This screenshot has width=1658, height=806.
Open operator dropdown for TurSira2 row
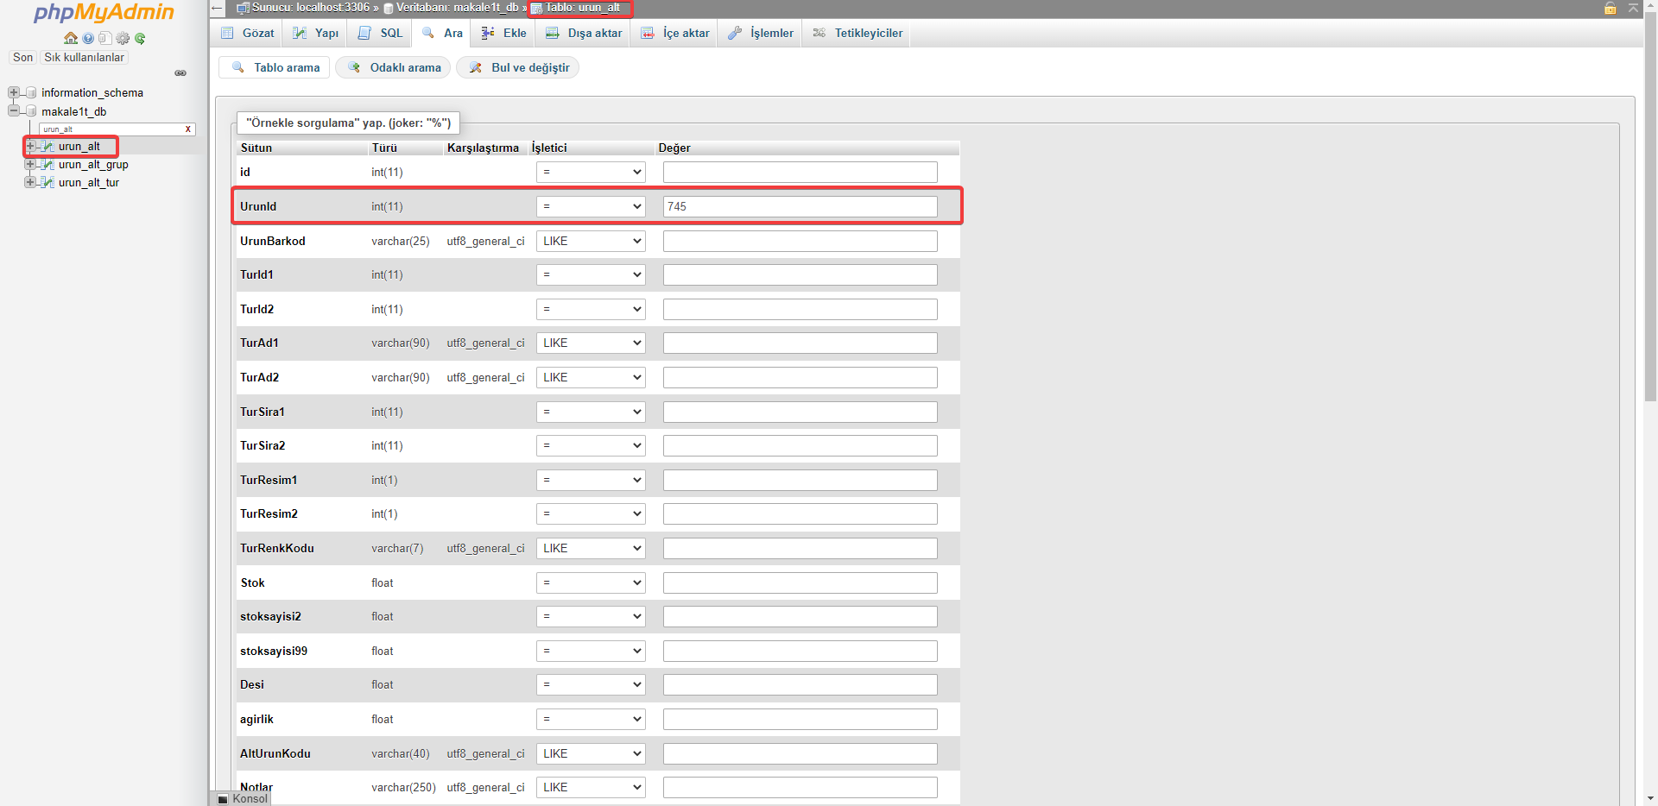tap(591, 445)
